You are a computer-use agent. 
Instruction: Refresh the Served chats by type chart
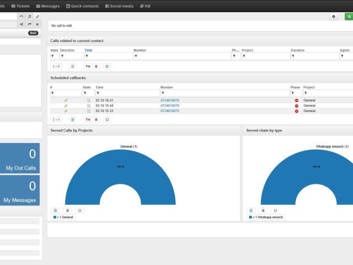point(276,210)
